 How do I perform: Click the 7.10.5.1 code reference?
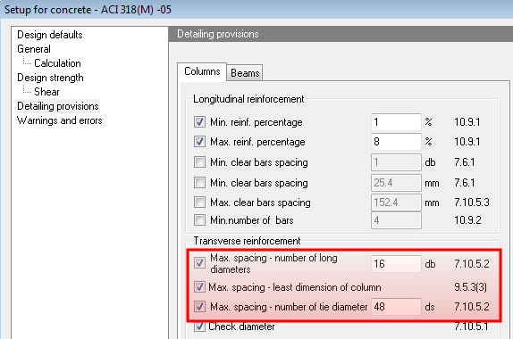pyautogui.click(x=471, y=327)
